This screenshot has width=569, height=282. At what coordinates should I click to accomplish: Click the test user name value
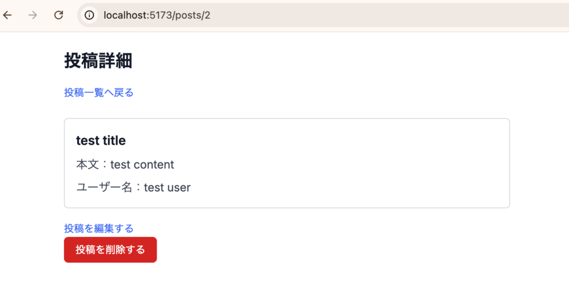167,187
